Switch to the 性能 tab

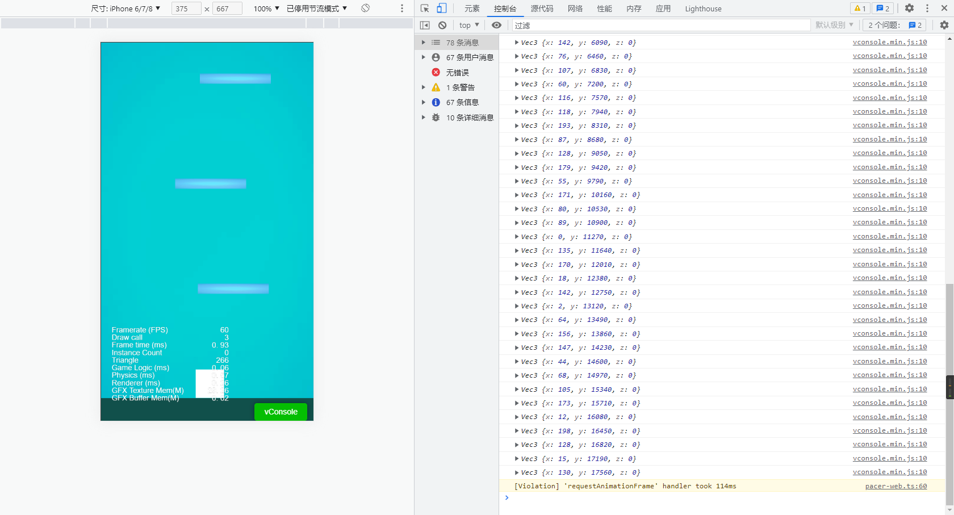604,9
